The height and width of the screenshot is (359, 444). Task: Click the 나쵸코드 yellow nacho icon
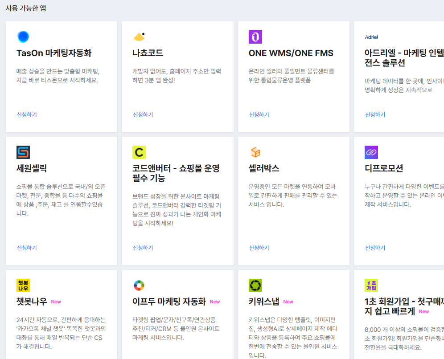click(140, 37)
